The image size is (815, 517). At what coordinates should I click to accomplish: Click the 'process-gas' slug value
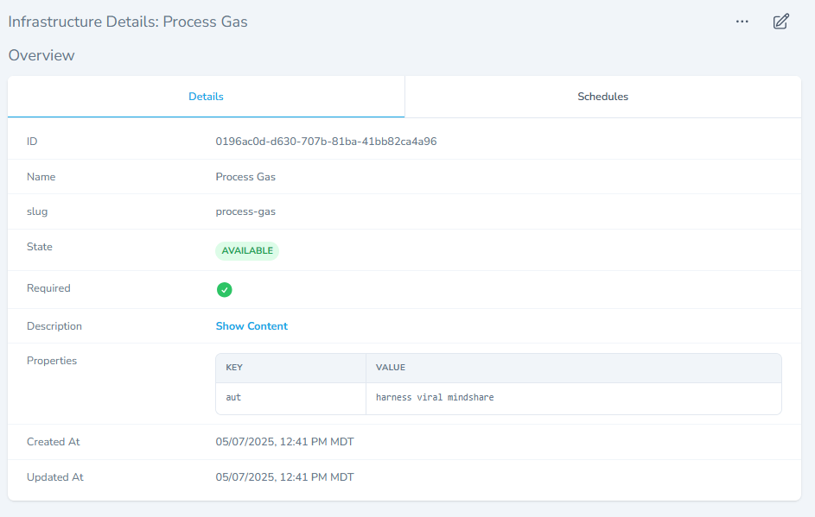point(245,211)
